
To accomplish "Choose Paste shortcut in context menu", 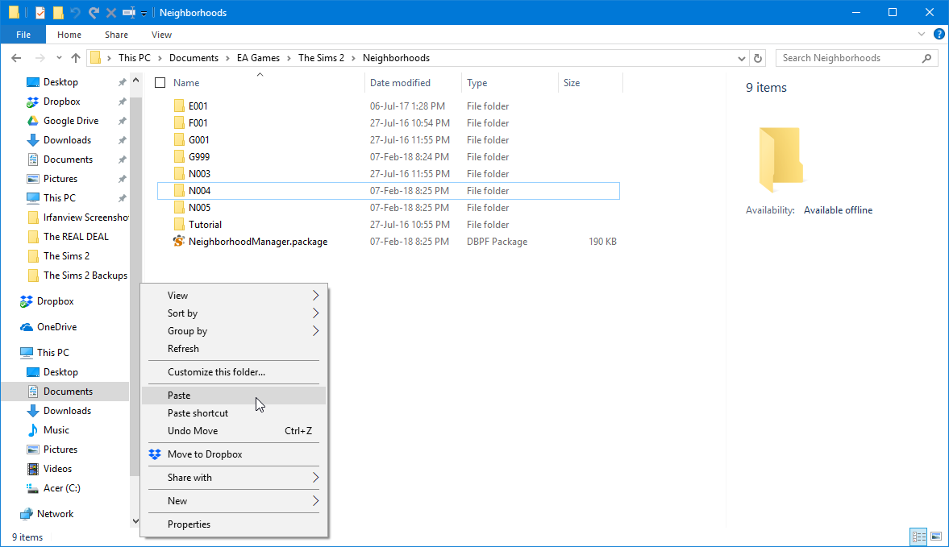I will tap(234, 413).
